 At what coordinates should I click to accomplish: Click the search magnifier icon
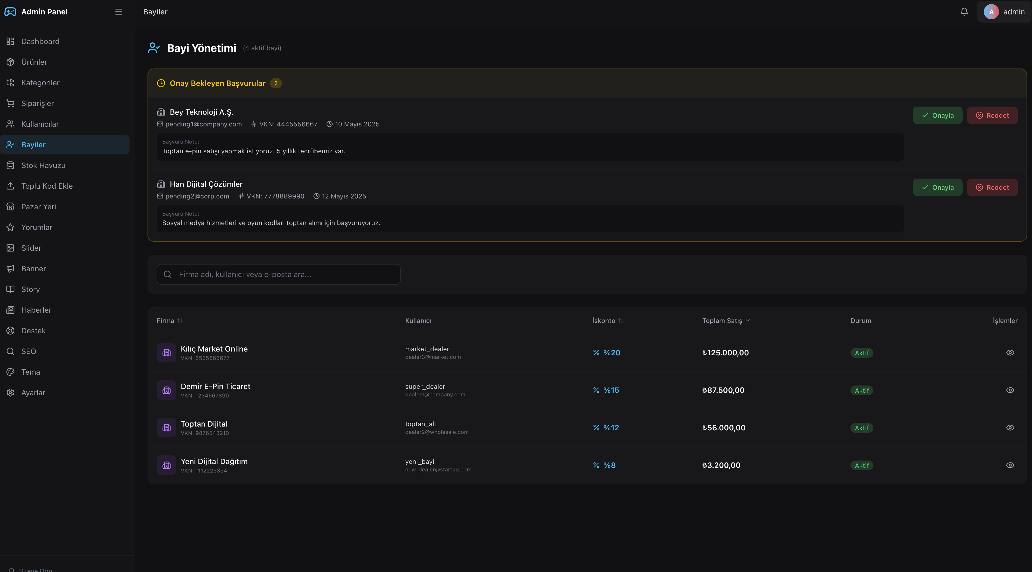168,274
